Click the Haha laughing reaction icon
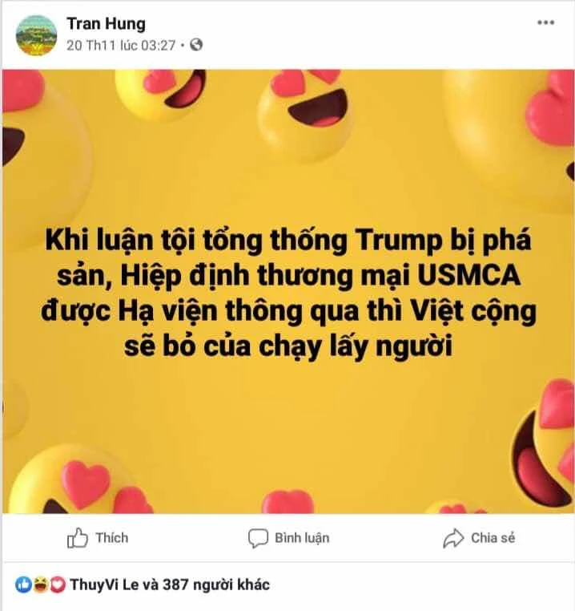The image size is (575, 611). coord(40,585)
